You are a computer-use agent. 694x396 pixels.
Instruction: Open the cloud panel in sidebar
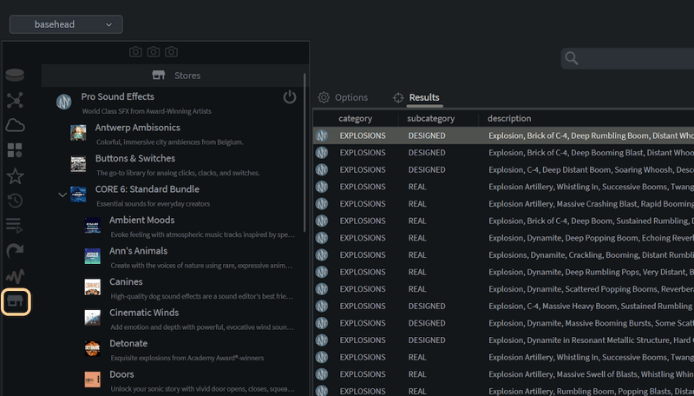pos(15,125)
